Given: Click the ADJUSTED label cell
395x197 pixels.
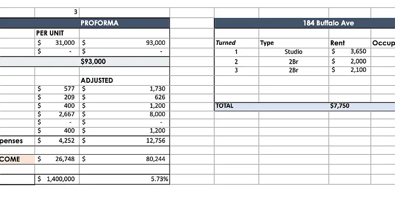Looking at the screenshot, I should (x=97, y=80).
